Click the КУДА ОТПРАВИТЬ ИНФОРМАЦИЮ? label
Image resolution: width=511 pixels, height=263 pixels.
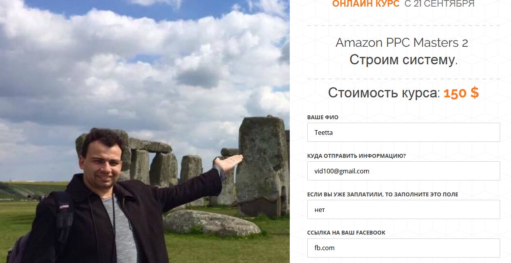tap(356, 156)
